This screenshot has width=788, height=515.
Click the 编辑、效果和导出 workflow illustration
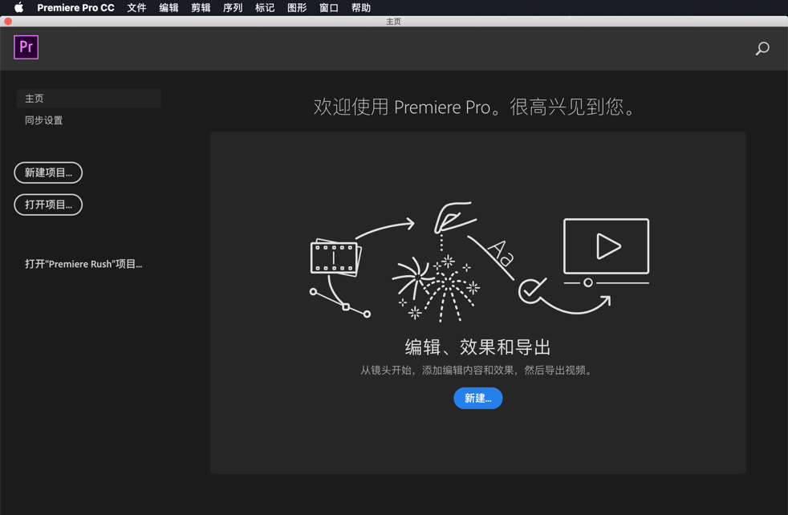coord(479,262)
